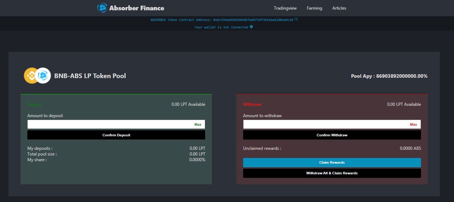Click the BNB coin icon of the pool
This screenshot has width=454, height=202.
tap(32, 76)
